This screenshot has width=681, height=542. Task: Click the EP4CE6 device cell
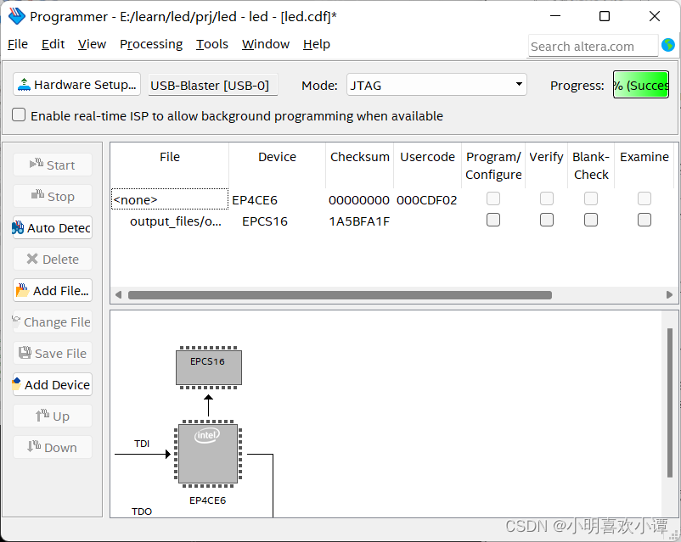pos(255,200)
